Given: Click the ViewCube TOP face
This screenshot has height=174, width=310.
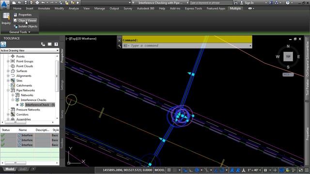Looking at the screenshot, I should pyautogui.click(x=288, y=57).
